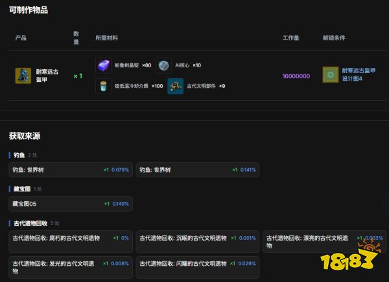This screenshot has width=389, height=282.
Task: Open the 极低温冷却介质 material link
Action: 131,86
